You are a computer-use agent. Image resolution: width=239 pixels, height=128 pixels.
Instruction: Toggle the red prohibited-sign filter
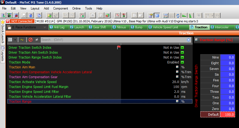click(x=31, y=40)
